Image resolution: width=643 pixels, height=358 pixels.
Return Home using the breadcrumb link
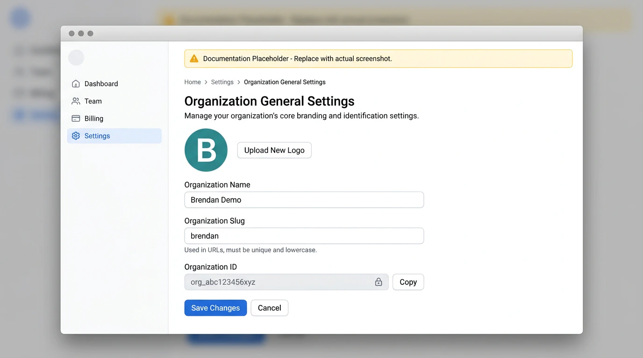tap(193, 82)
